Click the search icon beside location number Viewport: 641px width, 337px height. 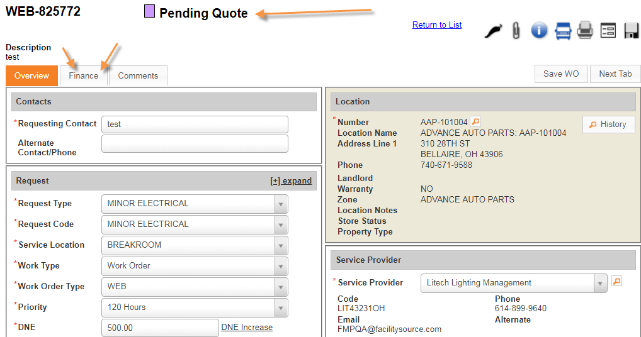tap(476, 122)
